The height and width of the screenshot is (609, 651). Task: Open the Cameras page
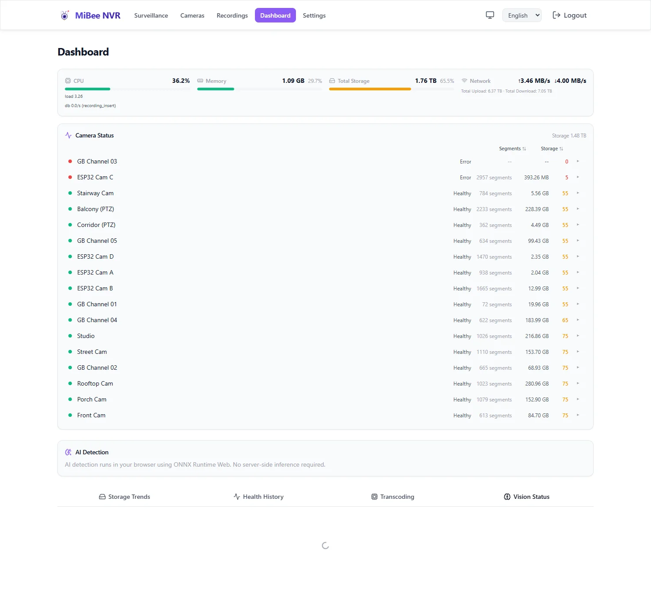(192, 15)
